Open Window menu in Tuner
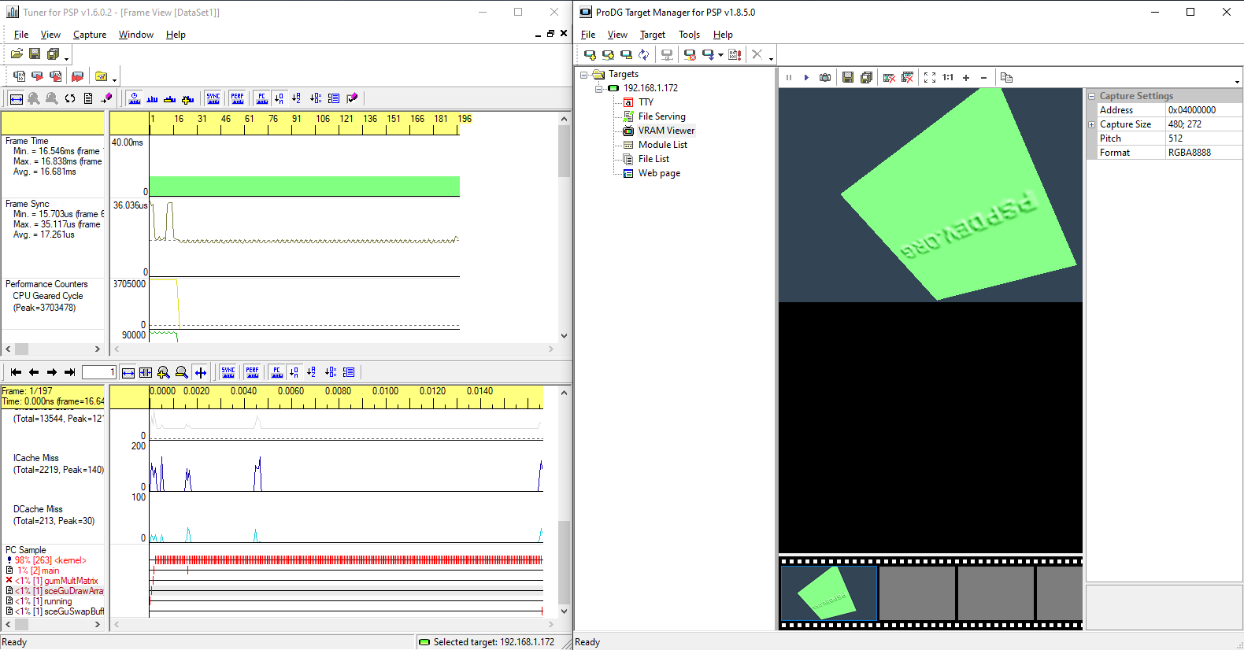The image size is (1244, 650). [x=136, y=35]
